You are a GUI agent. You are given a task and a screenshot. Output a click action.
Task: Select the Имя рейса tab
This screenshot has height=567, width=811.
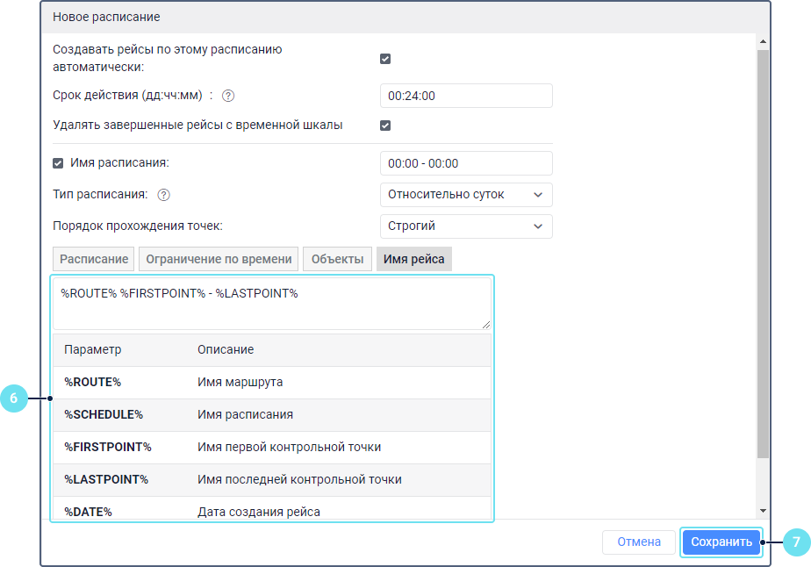coord(413,259)
